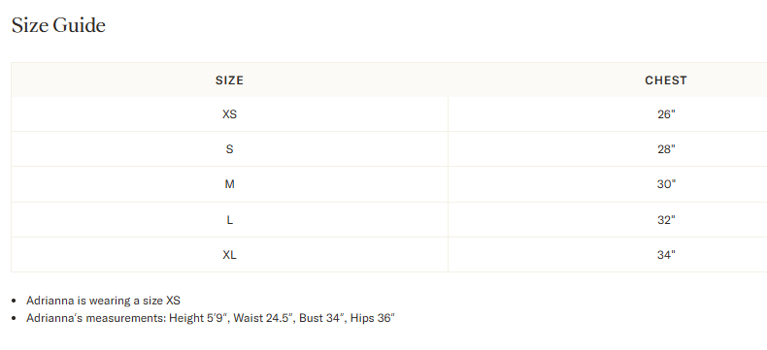Click the Height 5'9" measurement text
This screenshot has width=767, height=350.
(199, 318)
